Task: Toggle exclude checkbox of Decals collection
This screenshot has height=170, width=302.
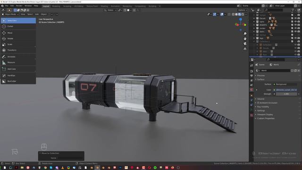Action: point(292,18)
